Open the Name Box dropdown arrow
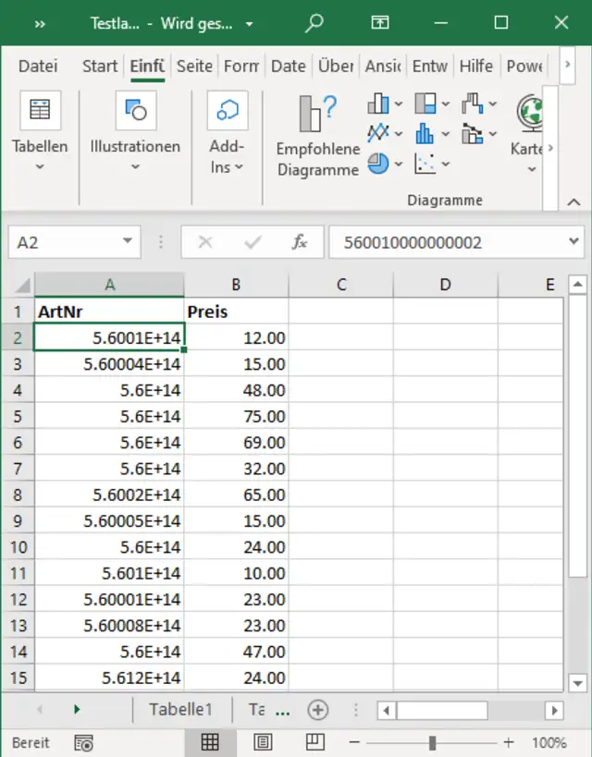Screen dimensions: 592x757 127,242
